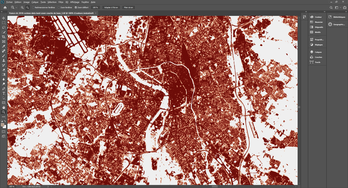348x188 pixels.
Task: Select the Pen tool
Action: coord(4,89)
